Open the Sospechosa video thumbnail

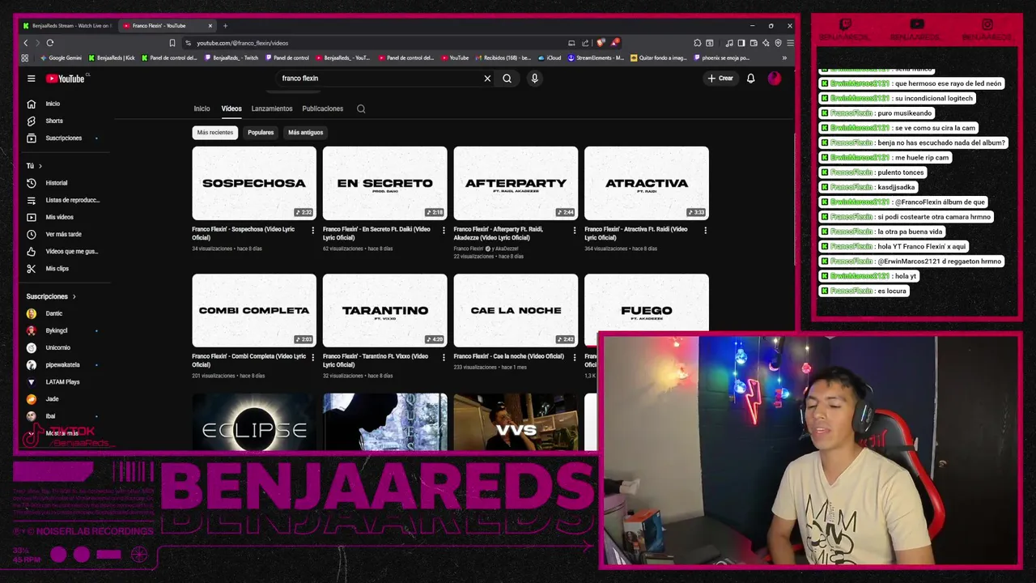coord(254,183)
